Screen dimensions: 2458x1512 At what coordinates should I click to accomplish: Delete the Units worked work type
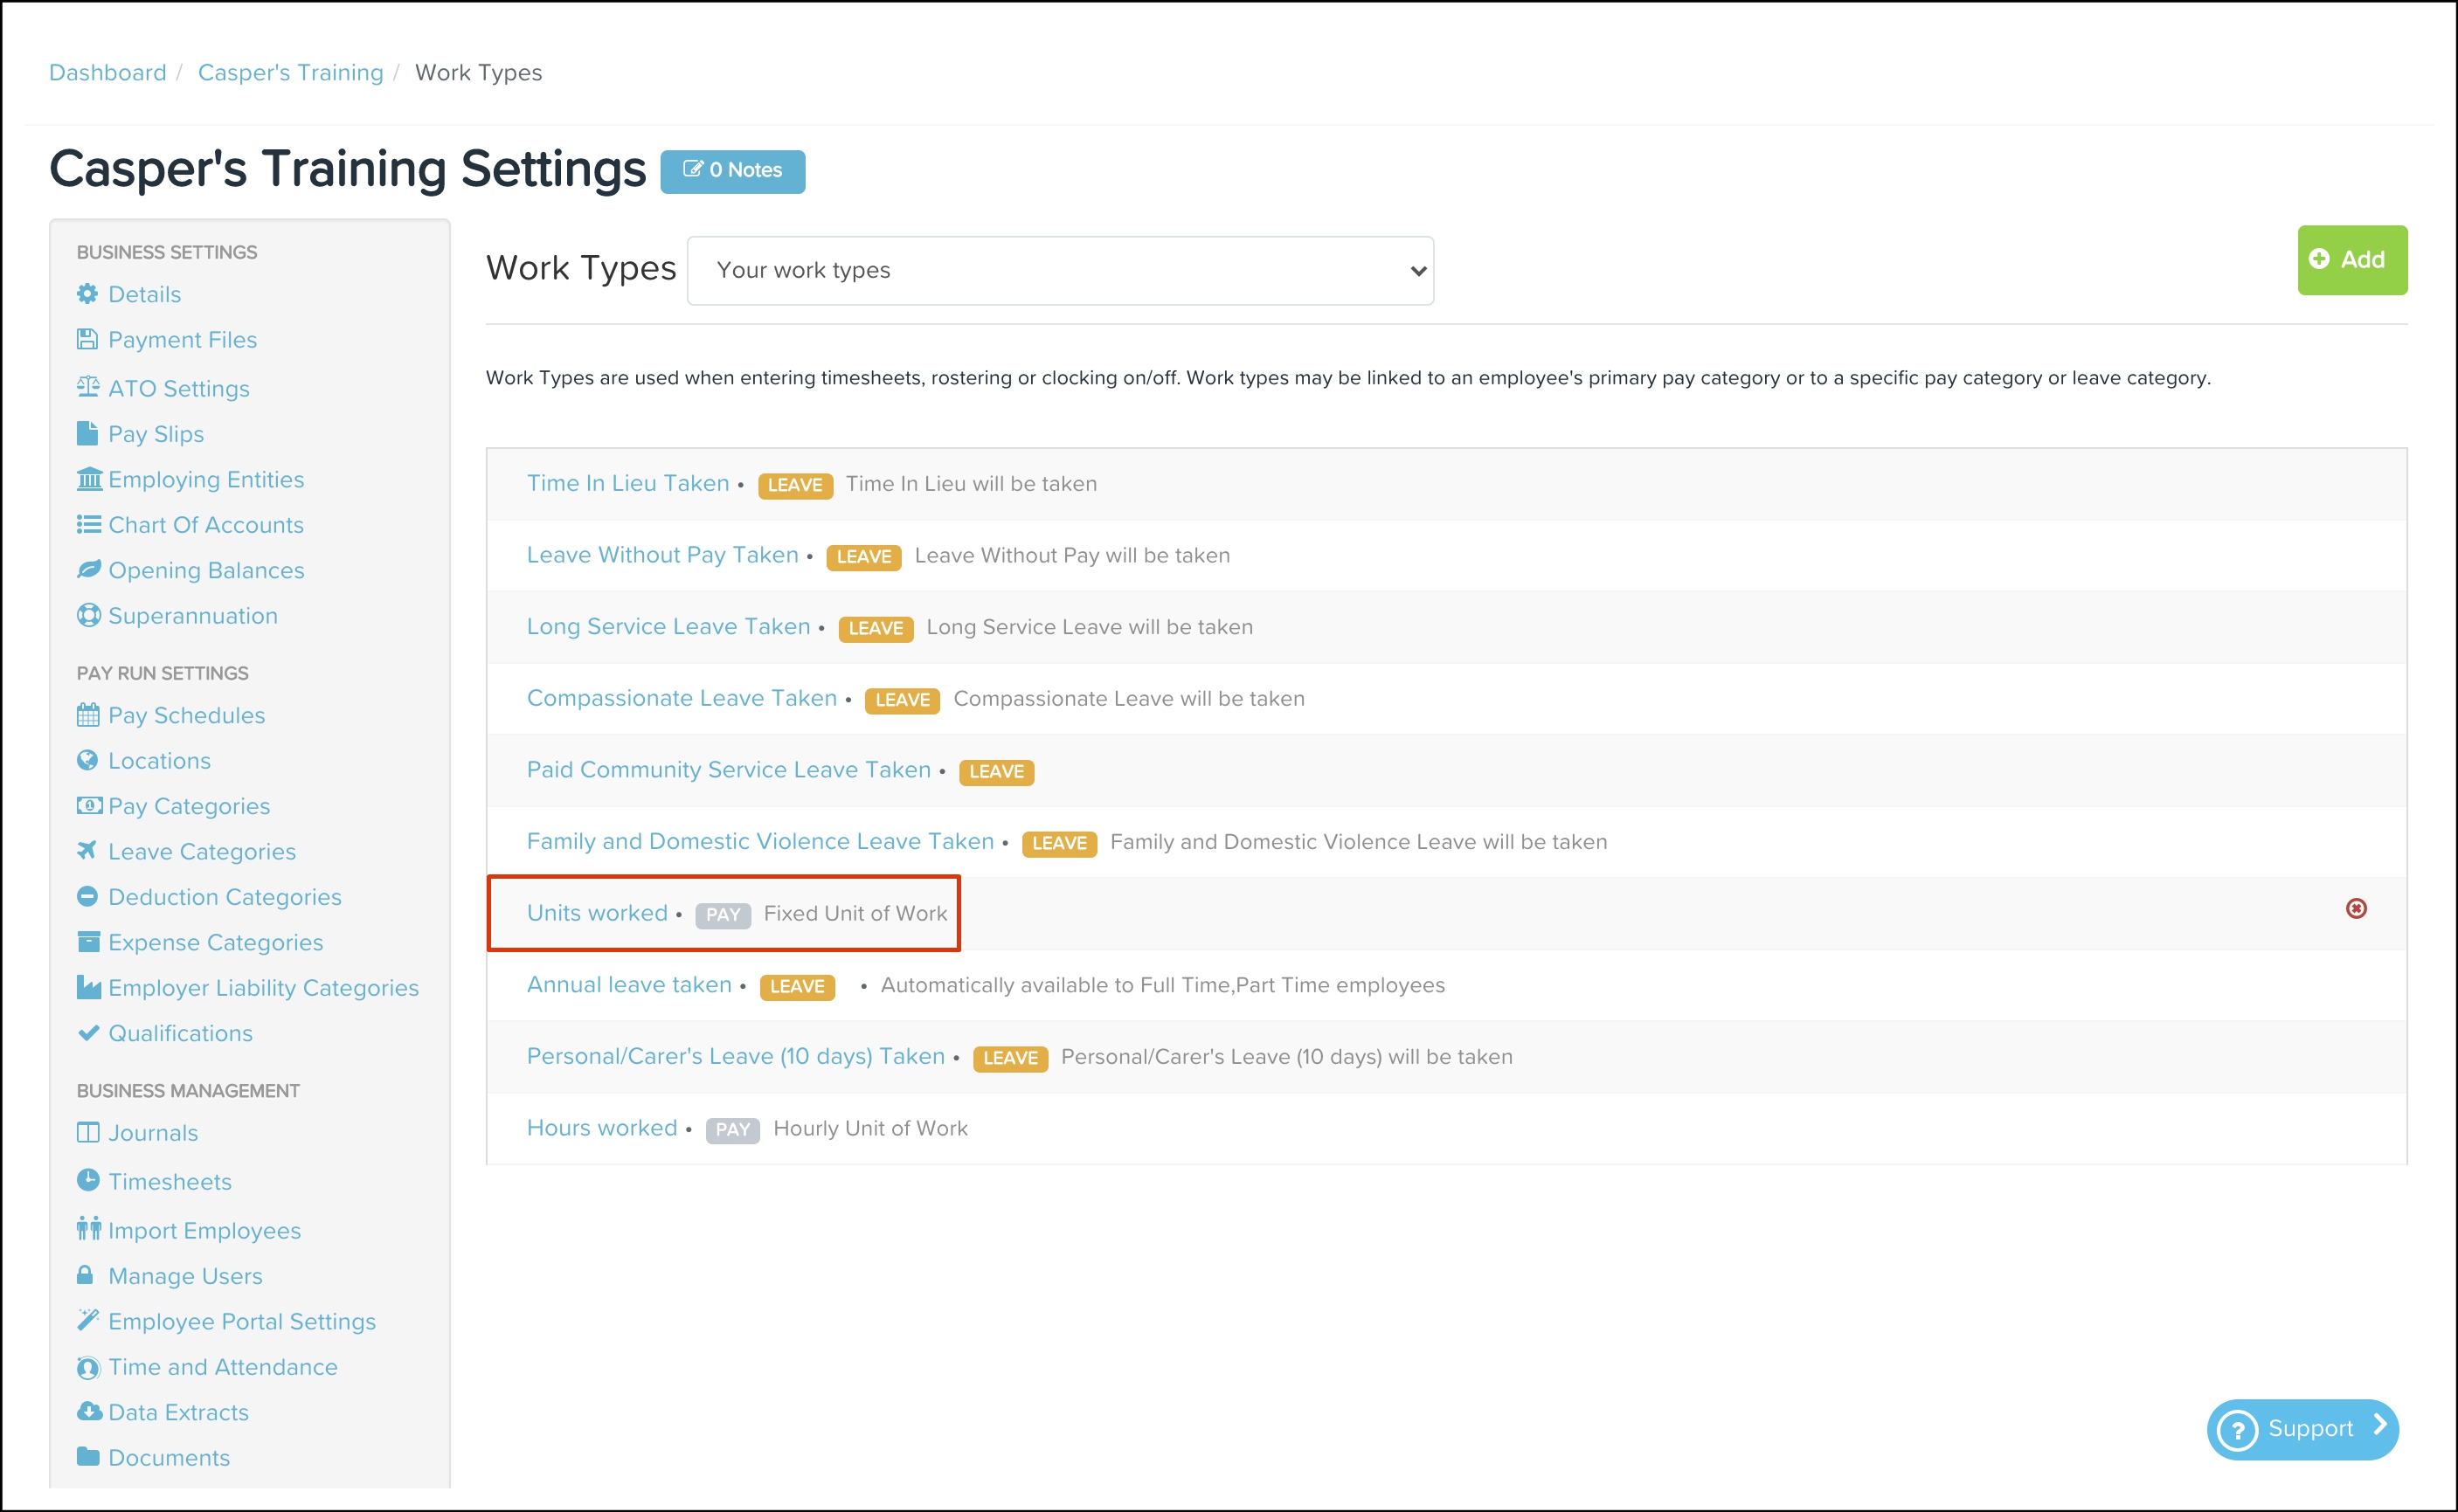point(2356,908)
